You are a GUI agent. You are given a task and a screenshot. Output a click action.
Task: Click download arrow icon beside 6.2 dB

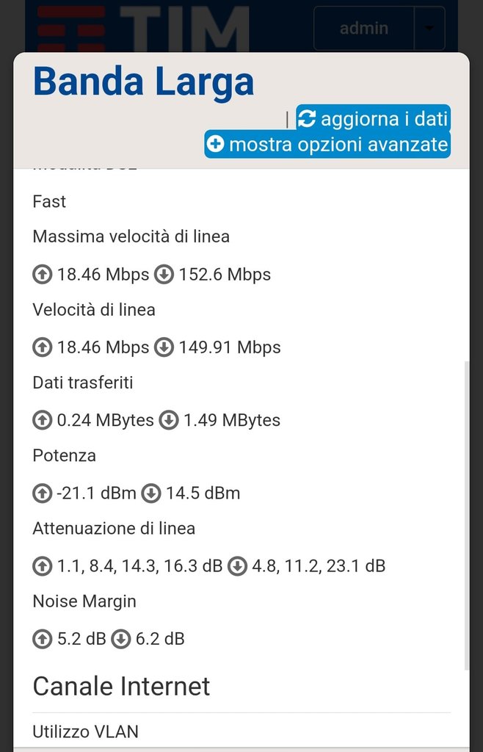[x=121, y=639]
